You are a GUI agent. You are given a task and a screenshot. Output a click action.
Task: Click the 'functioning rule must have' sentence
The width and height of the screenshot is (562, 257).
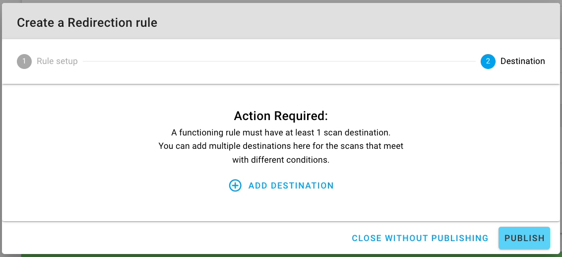tap(281, 132)
